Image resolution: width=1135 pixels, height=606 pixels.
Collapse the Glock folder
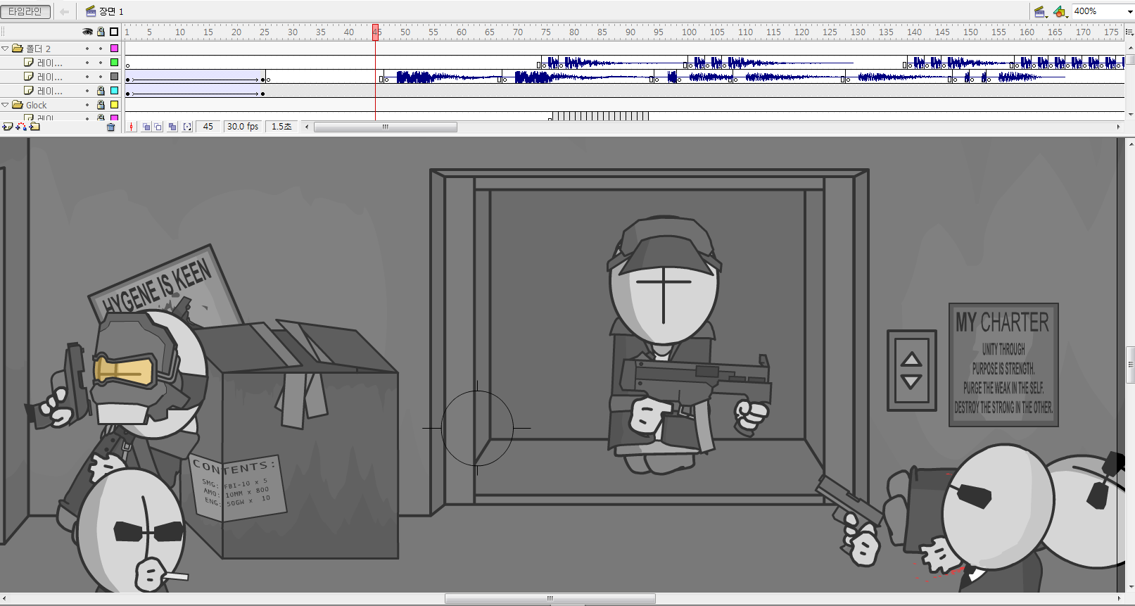click(x=5, y=105)
